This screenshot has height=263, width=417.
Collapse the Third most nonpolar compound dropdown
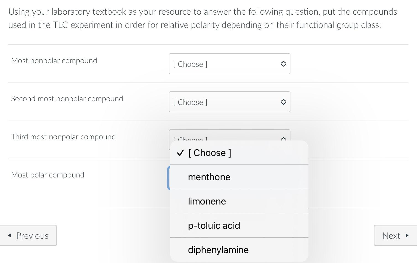[229, 135]
